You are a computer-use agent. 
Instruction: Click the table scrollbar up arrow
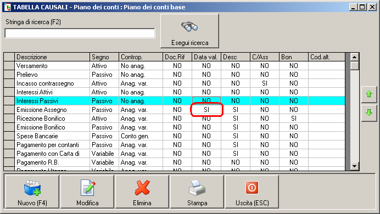tap(354, 58)
